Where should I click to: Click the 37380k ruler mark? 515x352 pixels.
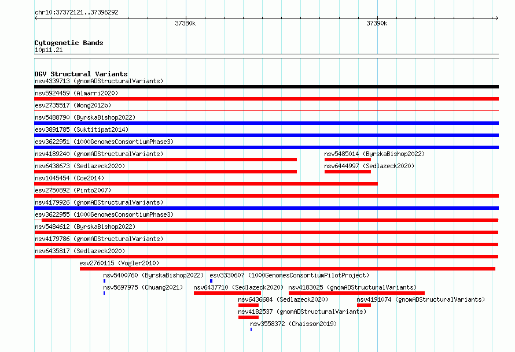click(x=185, y=23)
